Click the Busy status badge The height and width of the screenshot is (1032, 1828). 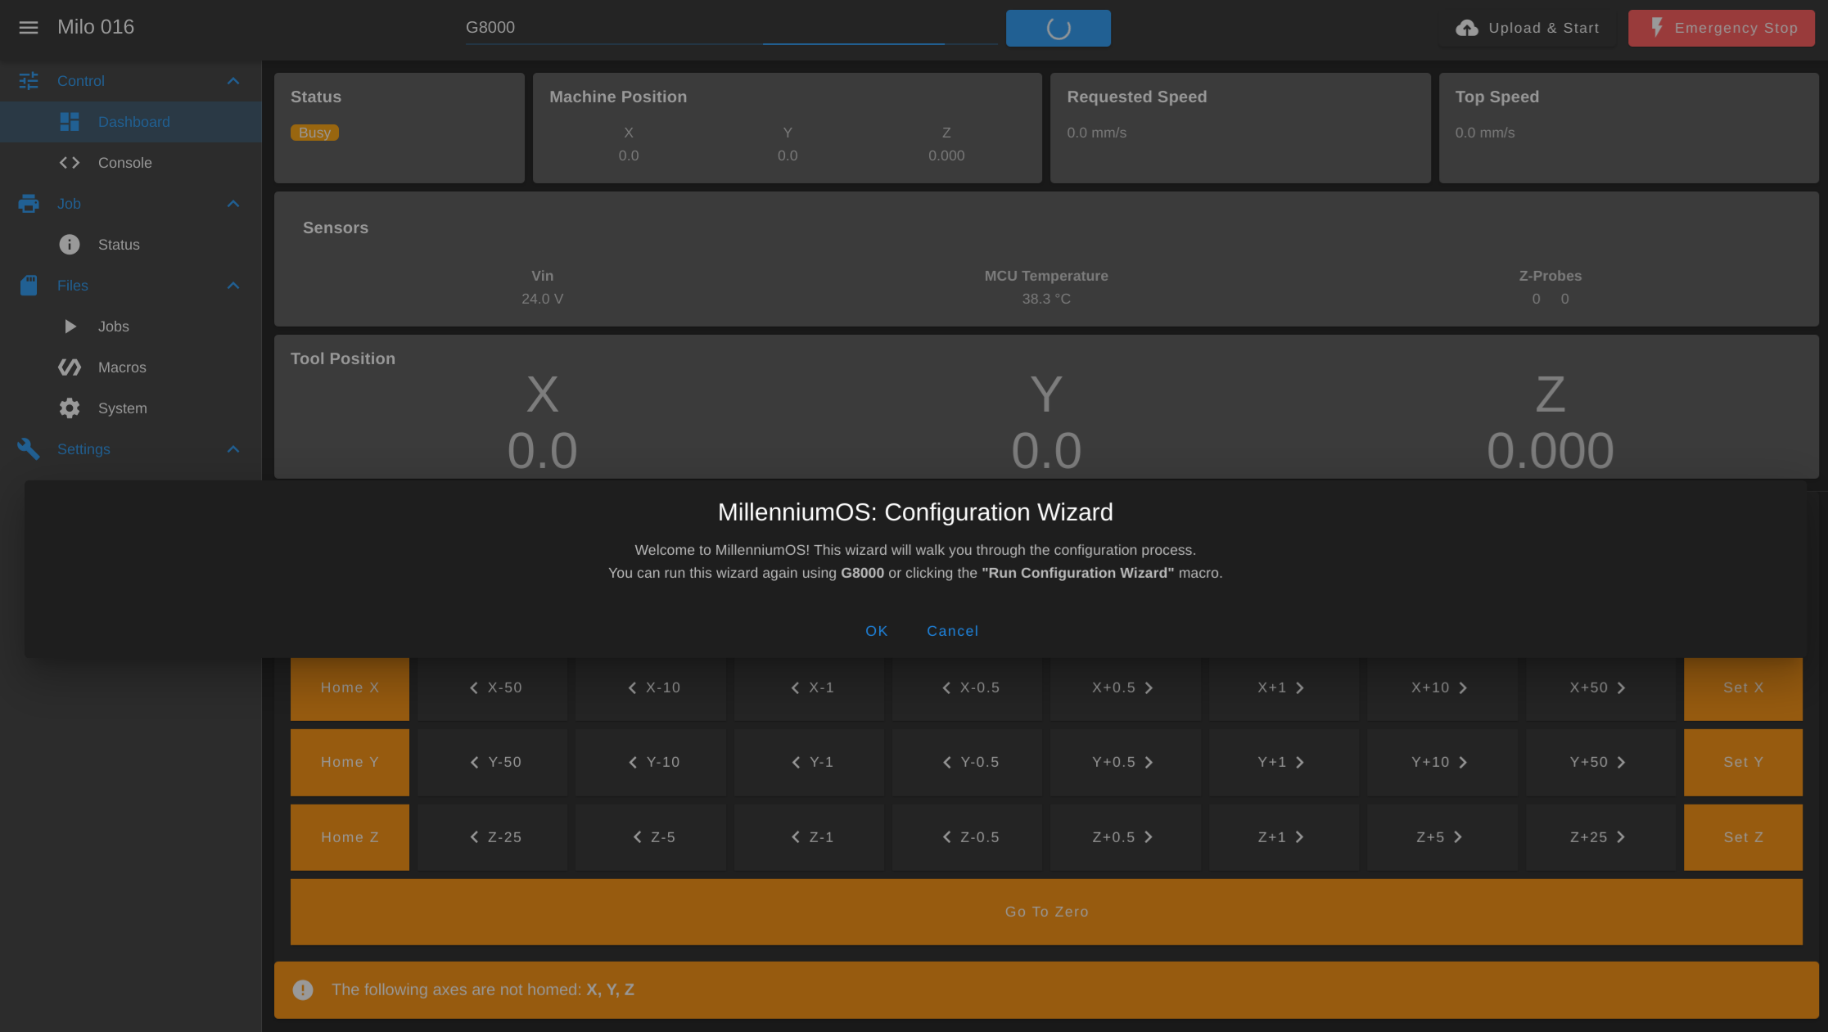(314, 133)
